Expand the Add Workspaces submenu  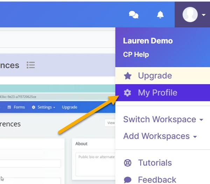(160, 136)
